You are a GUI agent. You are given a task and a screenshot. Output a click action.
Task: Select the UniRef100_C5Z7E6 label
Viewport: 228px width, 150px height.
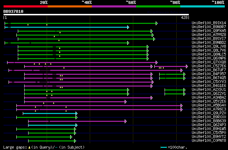[209, 66]
